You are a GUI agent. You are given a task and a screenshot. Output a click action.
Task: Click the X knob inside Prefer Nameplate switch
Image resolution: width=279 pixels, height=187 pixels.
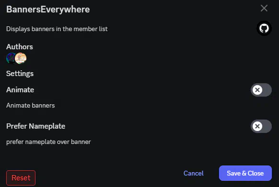(257, 126)
